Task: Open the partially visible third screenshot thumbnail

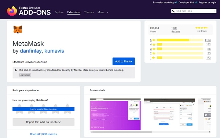Action: (x=204, y=114)
